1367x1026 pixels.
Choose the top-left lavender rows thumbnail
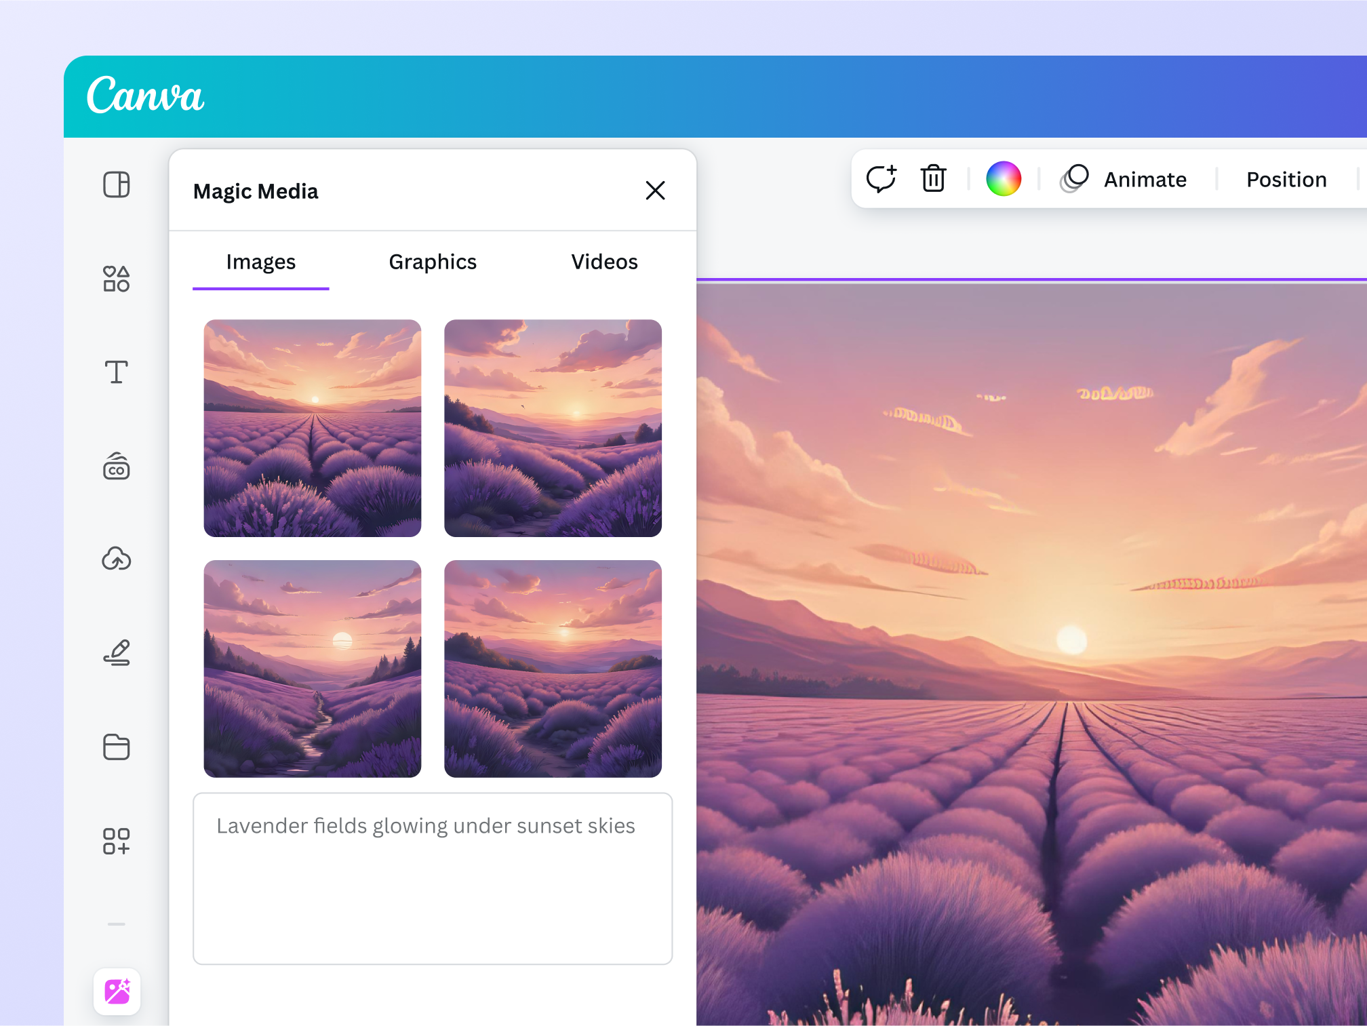(x=313, y=428)
